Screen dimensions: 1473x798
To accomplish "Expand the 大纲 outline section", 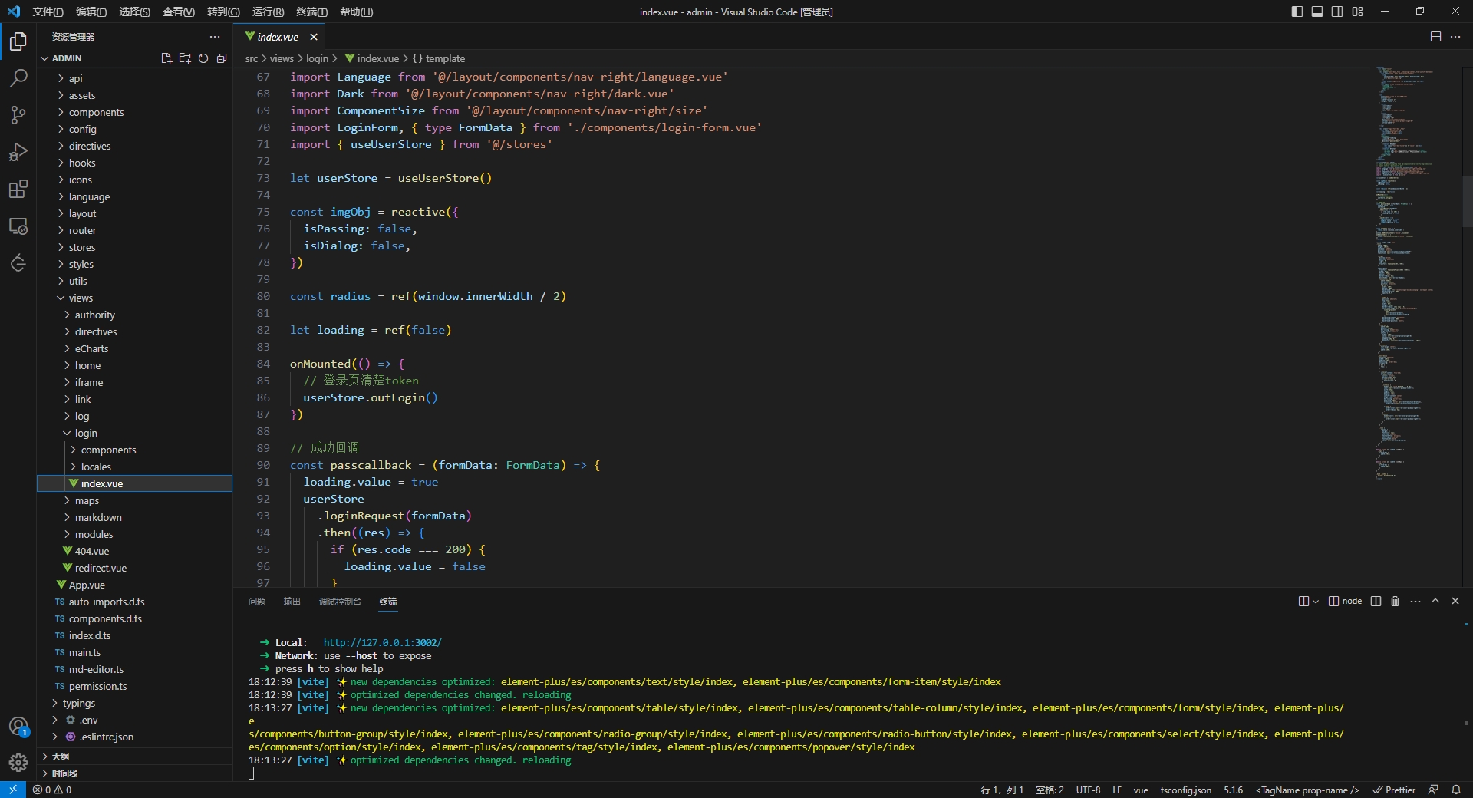I will click(135, 757).
